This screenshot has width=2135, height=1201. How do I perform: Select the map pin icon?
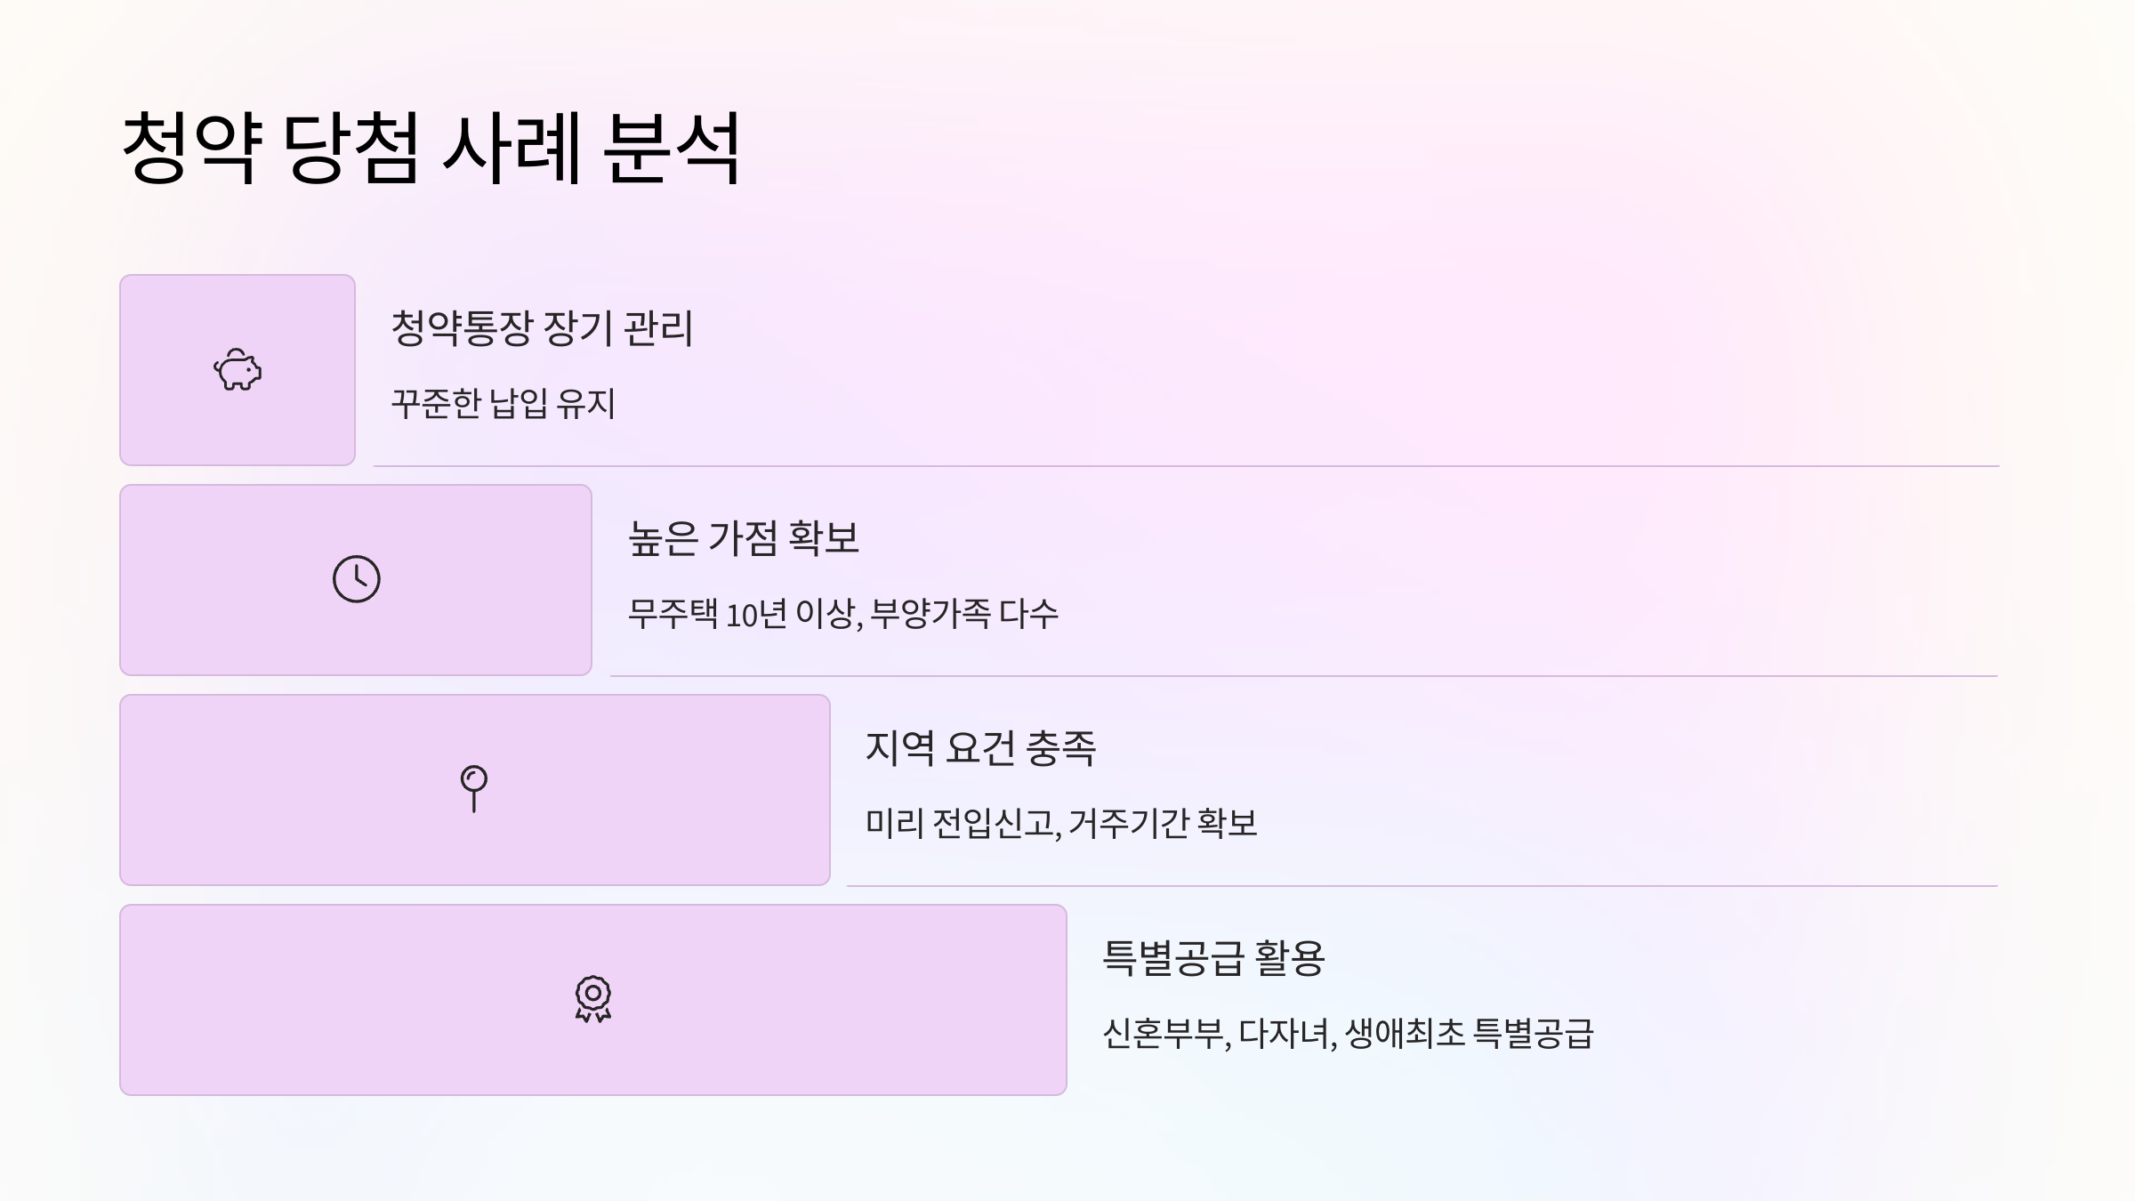pyautogui.click(x=474, y=789)
